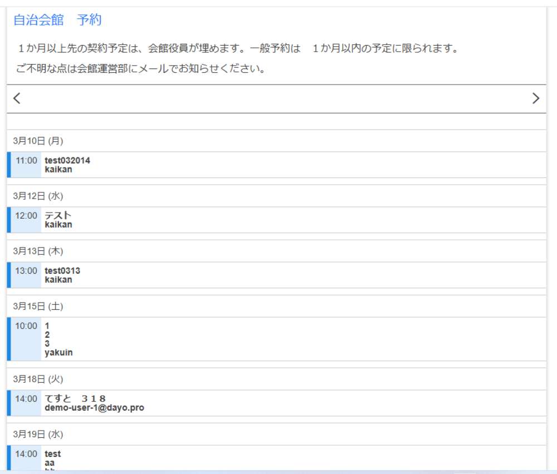Select the 3月13日 (木) date header
Screen dimensions: 557x474
pos(38,251)
